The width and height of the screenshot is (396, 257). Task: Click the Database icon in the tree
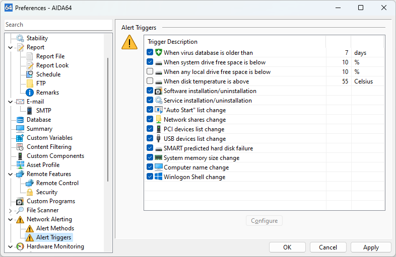[x=20, y=120]
